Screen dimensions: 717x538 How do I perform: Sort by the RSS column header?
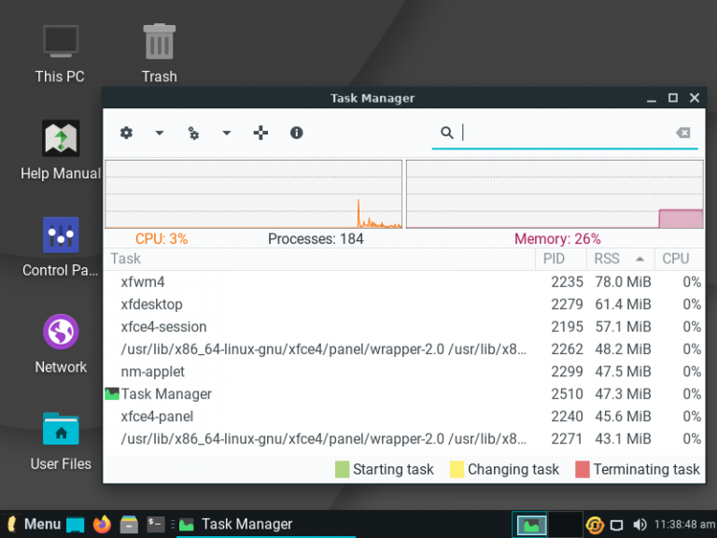tap(621, 259)
